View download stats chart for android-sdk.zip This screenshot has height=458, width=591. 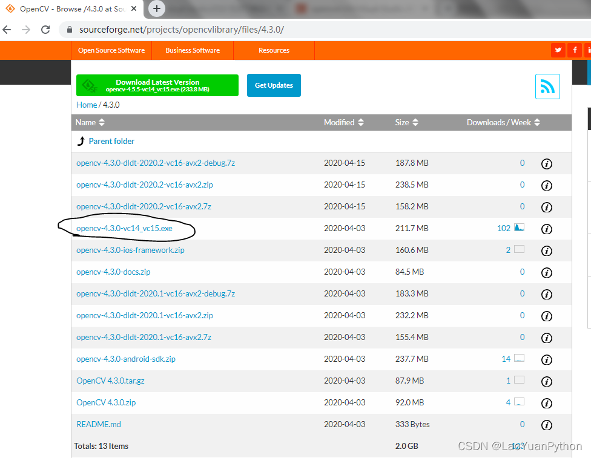point(520,358)
